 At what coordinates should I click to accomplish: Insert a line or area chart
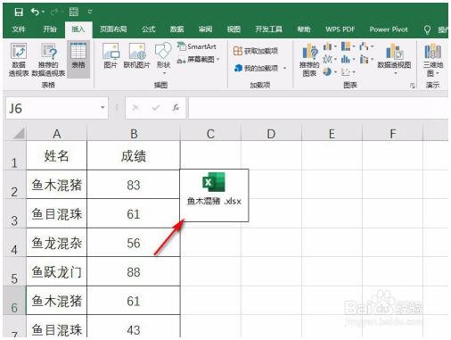pyautogui.click(x=330, y=59)
